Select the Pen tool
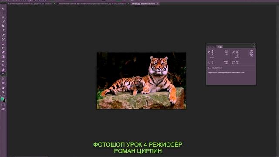Screen dimensions: 279x157 click(x=3, y=70)
